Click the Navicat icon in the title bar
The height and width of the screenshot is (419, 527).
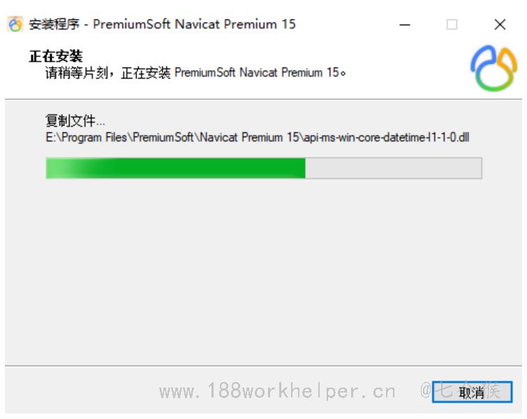tap(15, 24)
